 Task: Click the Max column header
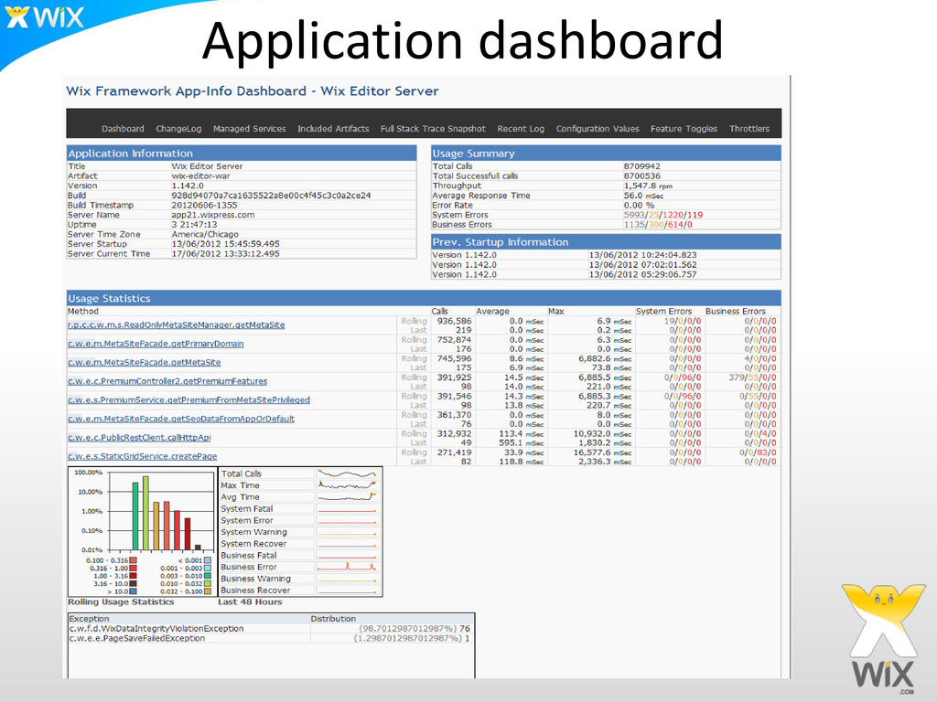tap(555, 311)
